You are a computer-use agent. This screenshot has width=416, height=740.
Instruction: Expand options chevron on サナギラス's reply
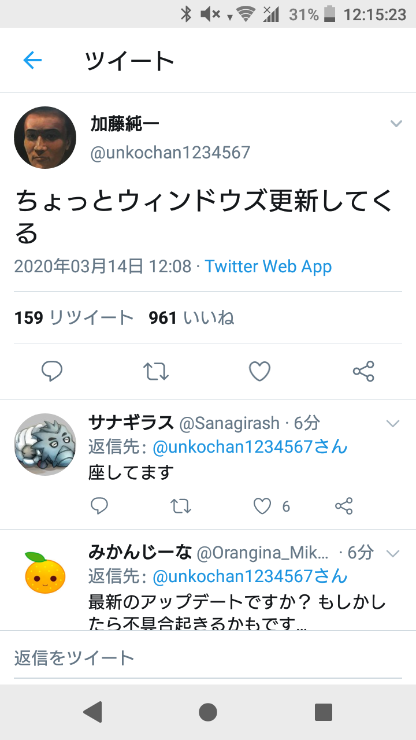(x=393, y=424)
